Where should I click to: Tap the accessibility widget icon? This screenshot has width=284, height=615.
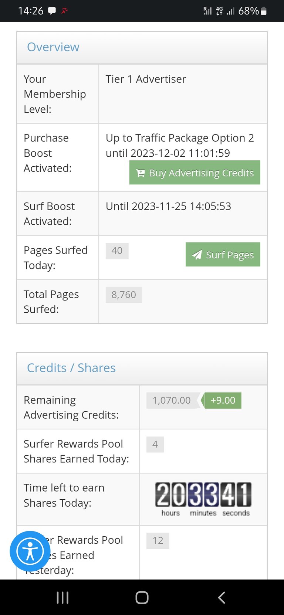tap(30, 551)
